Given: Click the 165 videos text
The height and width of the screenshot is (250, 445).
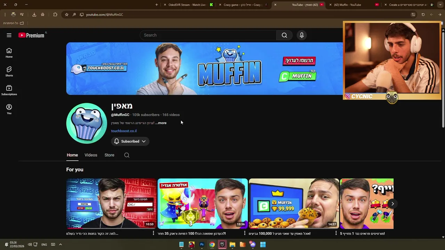Looking at the screenshot, I should click(x=171, y=115).
